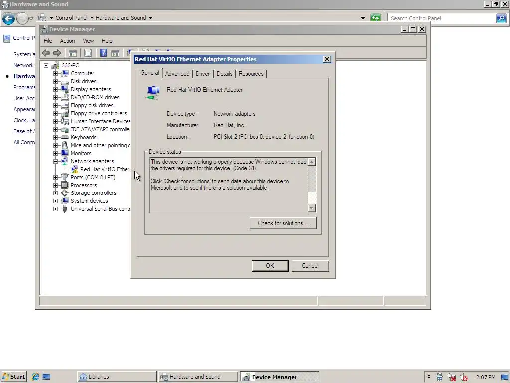This screenshot has height=383, width=510.
Task: Click the Control Panel back navigation button
Action: (9, 18)
